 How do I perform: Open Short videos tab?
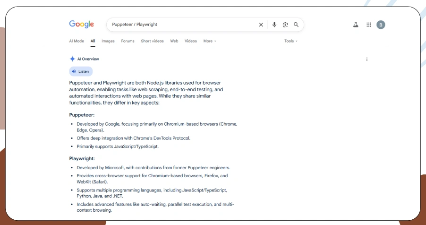152,41
